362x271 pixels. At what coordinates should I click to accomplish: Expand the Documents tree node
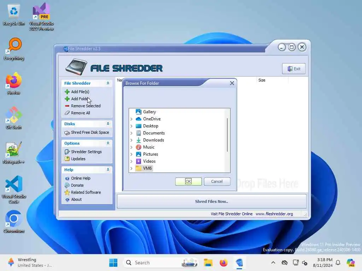click(x=132, y=133)
